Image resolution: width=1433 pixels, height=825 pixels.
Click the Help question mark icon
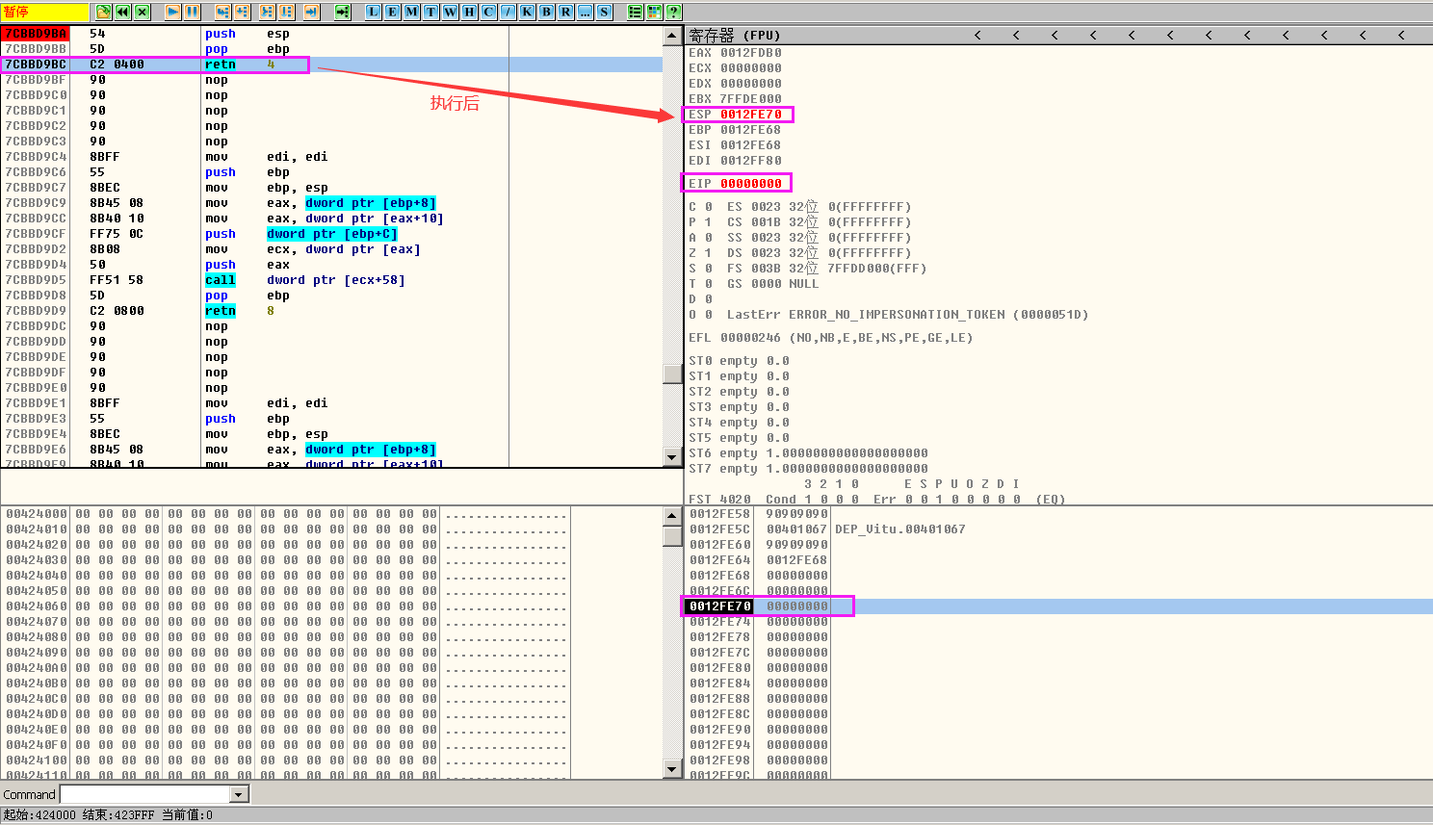click(673, 12)
